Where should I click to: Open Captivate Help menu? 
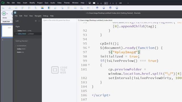[x=82, y=3]
